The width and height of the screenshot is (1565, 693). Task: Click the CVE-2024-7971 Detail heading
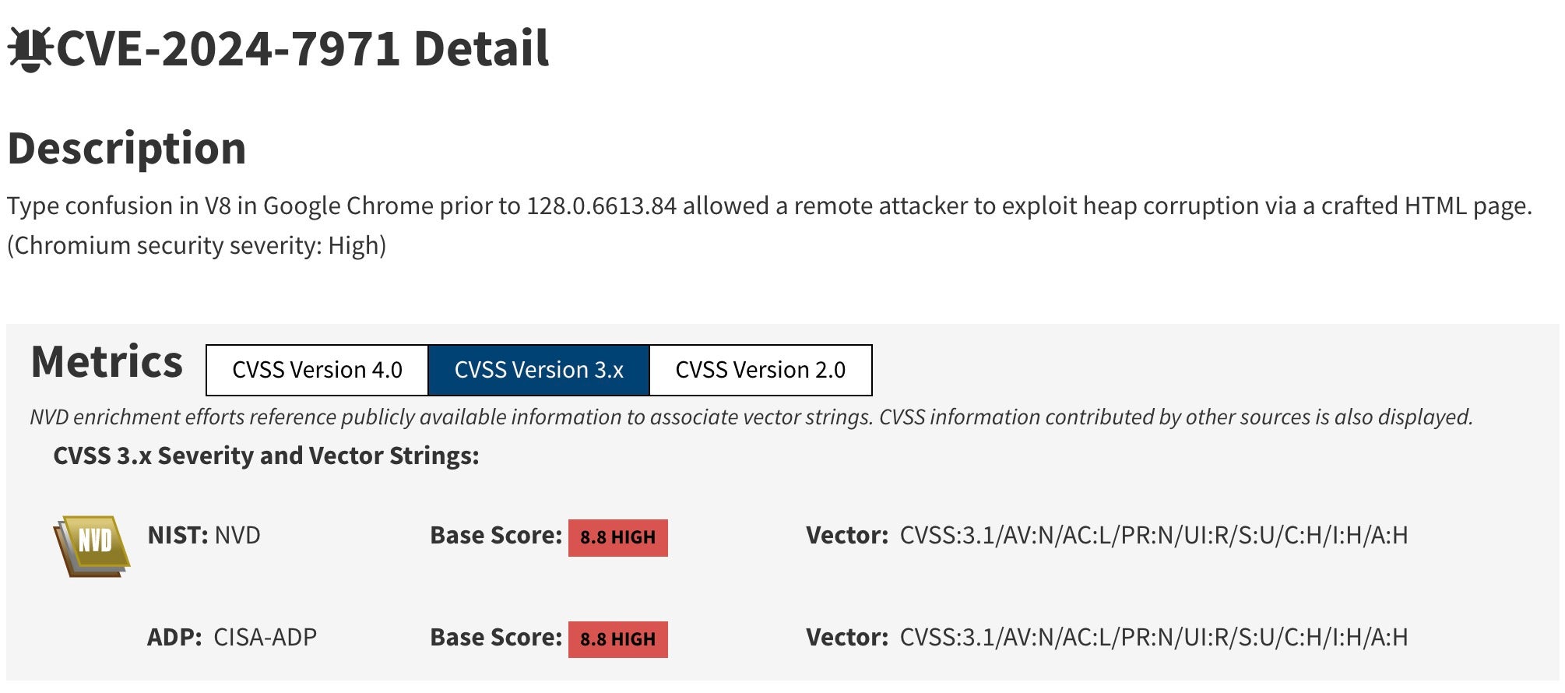click(303, 49)
